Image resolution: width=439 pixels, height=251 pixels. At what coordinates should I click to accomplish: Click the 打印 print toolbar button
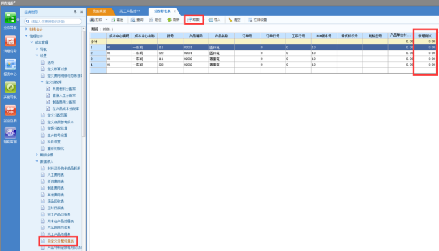96,20
